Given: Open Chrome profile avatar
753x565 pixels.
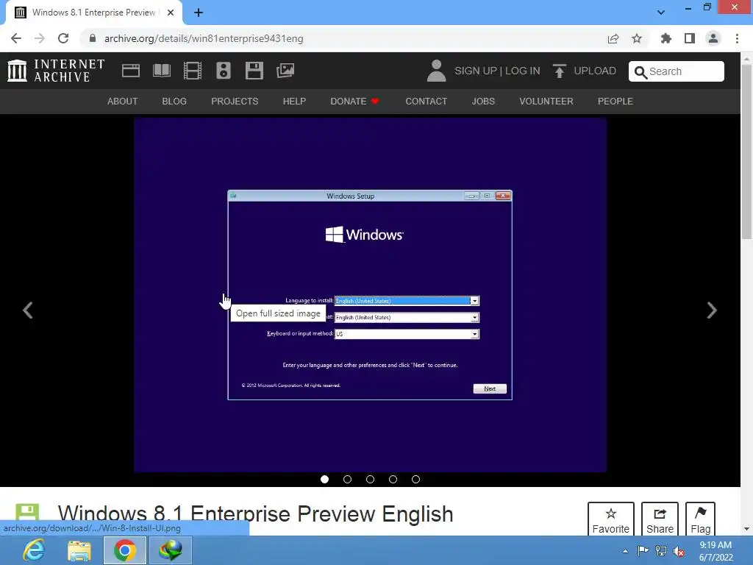Looking at the screenshot, I should [713, 38].
